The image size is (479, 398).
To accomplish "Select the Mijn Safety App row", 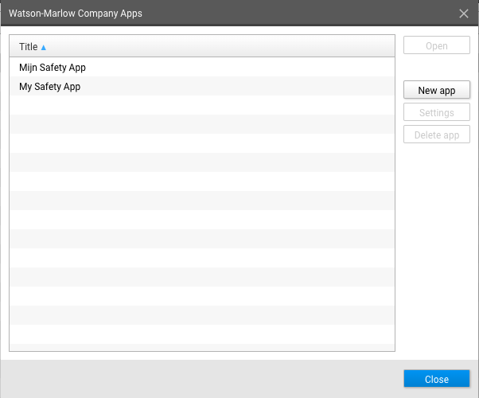I will pos(202,67).
